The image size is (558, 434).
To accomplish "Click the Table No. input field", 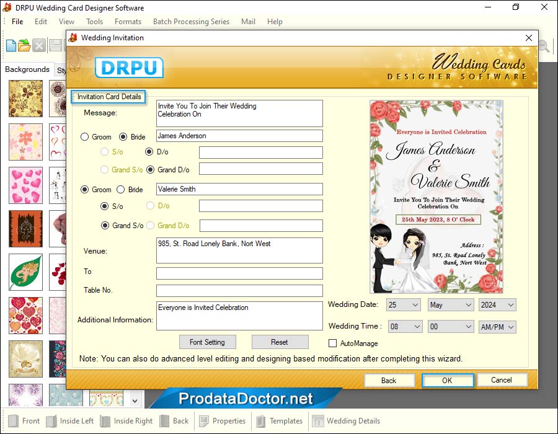I will 239,291.
